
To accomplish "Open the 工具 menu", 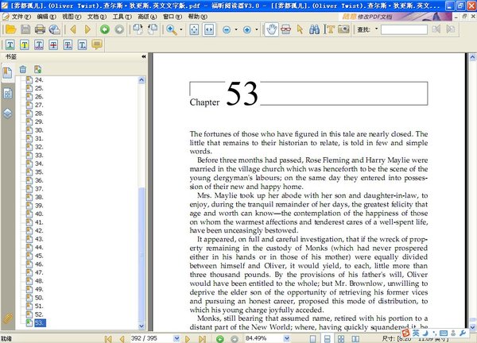I will point(122,17).
